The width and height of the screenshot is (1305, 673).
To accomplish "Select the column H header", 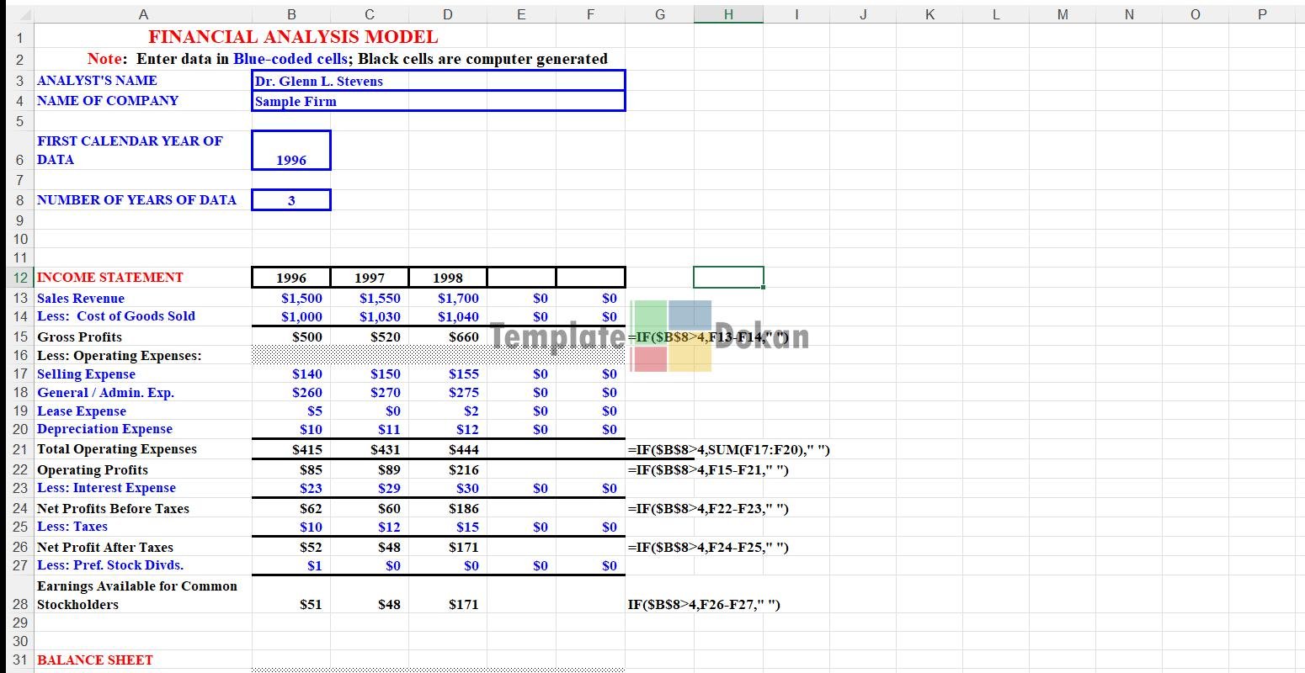I will click(728, 14).
